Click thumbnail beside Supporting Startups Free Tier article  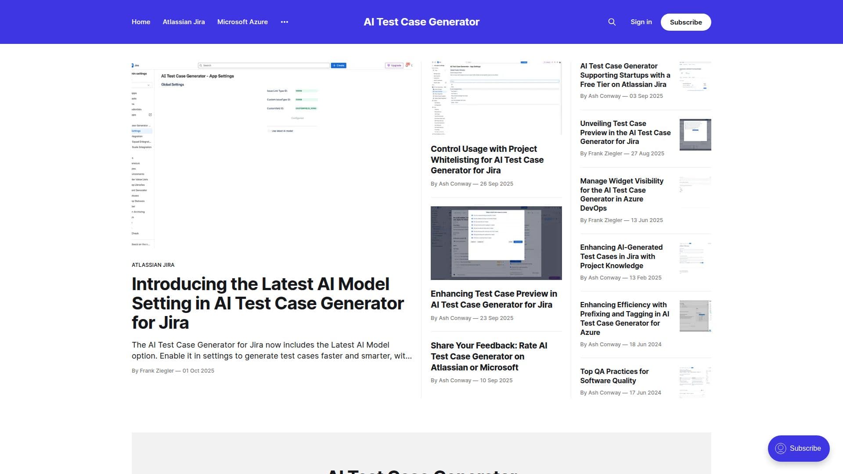[x=695, y=77]
